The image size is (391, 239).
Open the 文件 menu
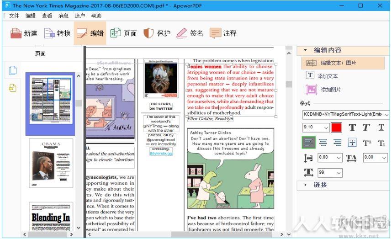pyautogui.click(x=14, y=16)
